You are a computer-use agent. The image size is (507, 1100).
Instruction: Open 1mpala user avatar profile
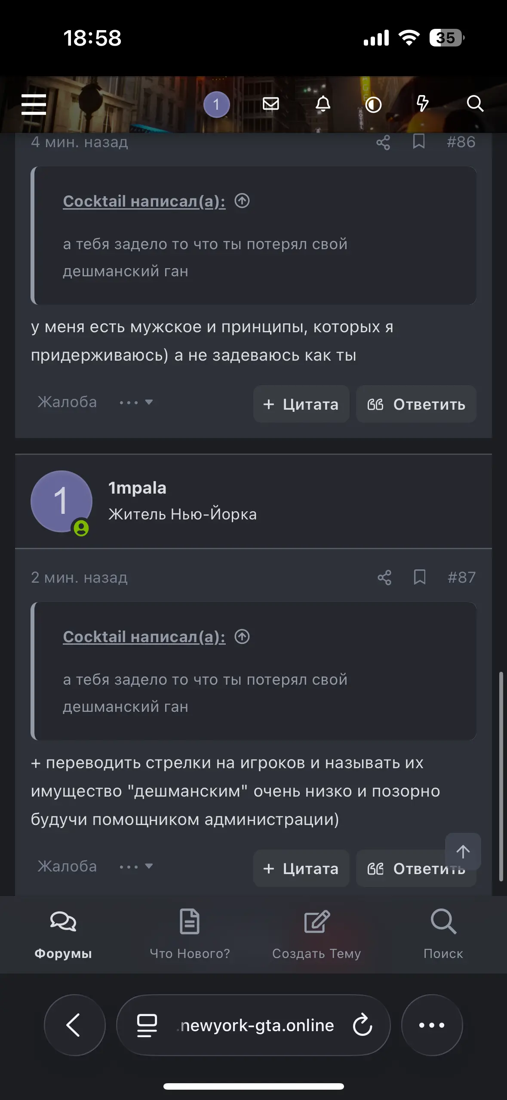pyautogui.click(x=61, y=501)
